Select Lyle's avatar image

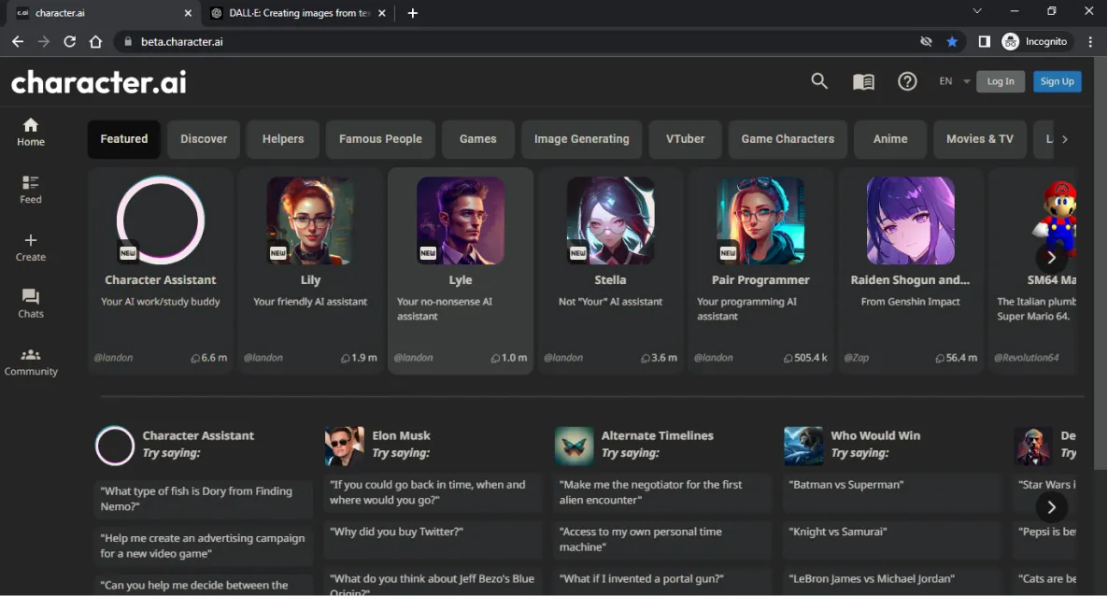pos(460,220)
